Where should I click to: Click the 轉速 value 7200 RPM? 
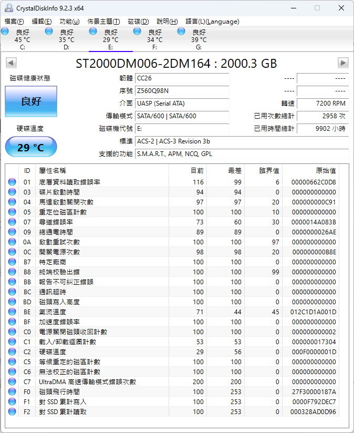pos(323,104)
